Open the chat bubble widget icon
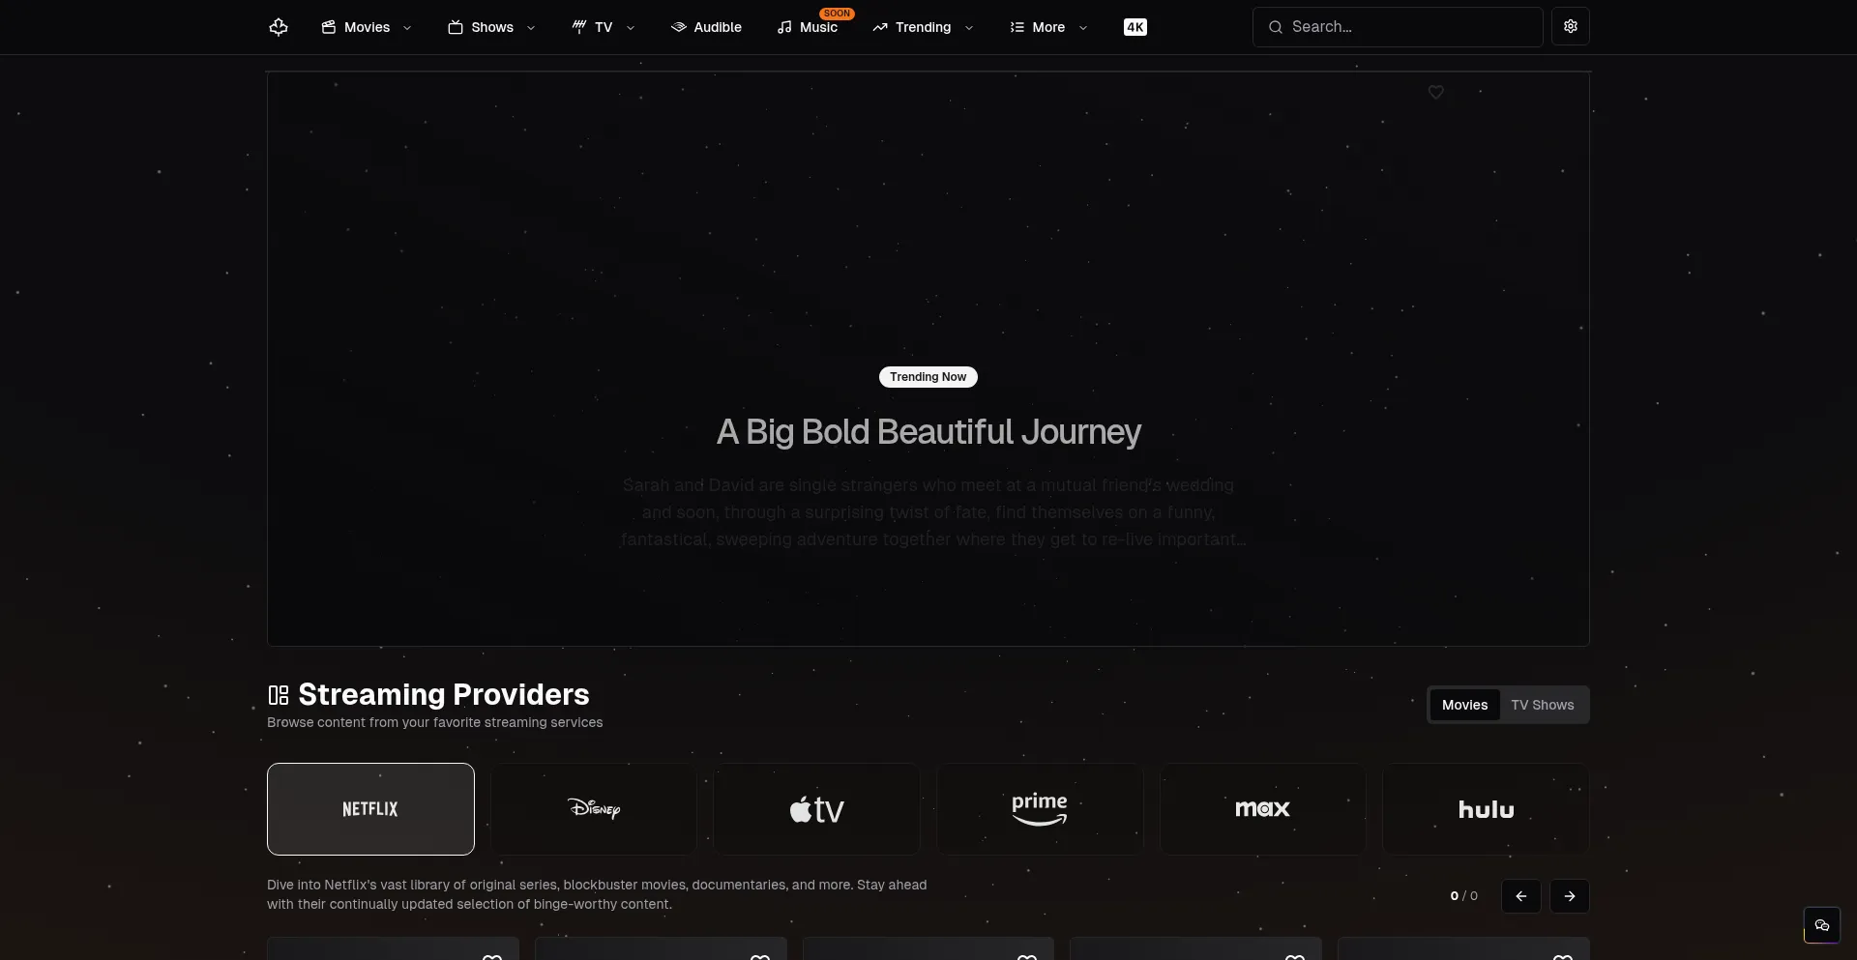 (1822, 925)
